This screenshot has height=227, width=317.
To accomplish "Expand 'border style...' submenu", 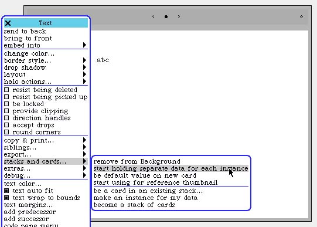I will 46,60.
